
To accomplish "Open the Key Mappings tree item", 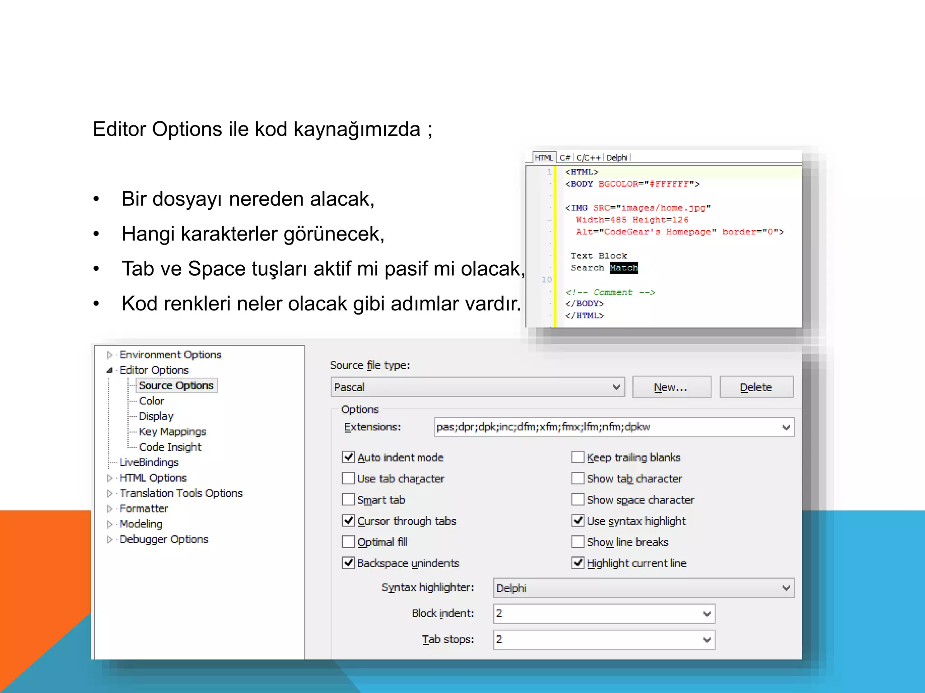I will click(x=172, y=431).
